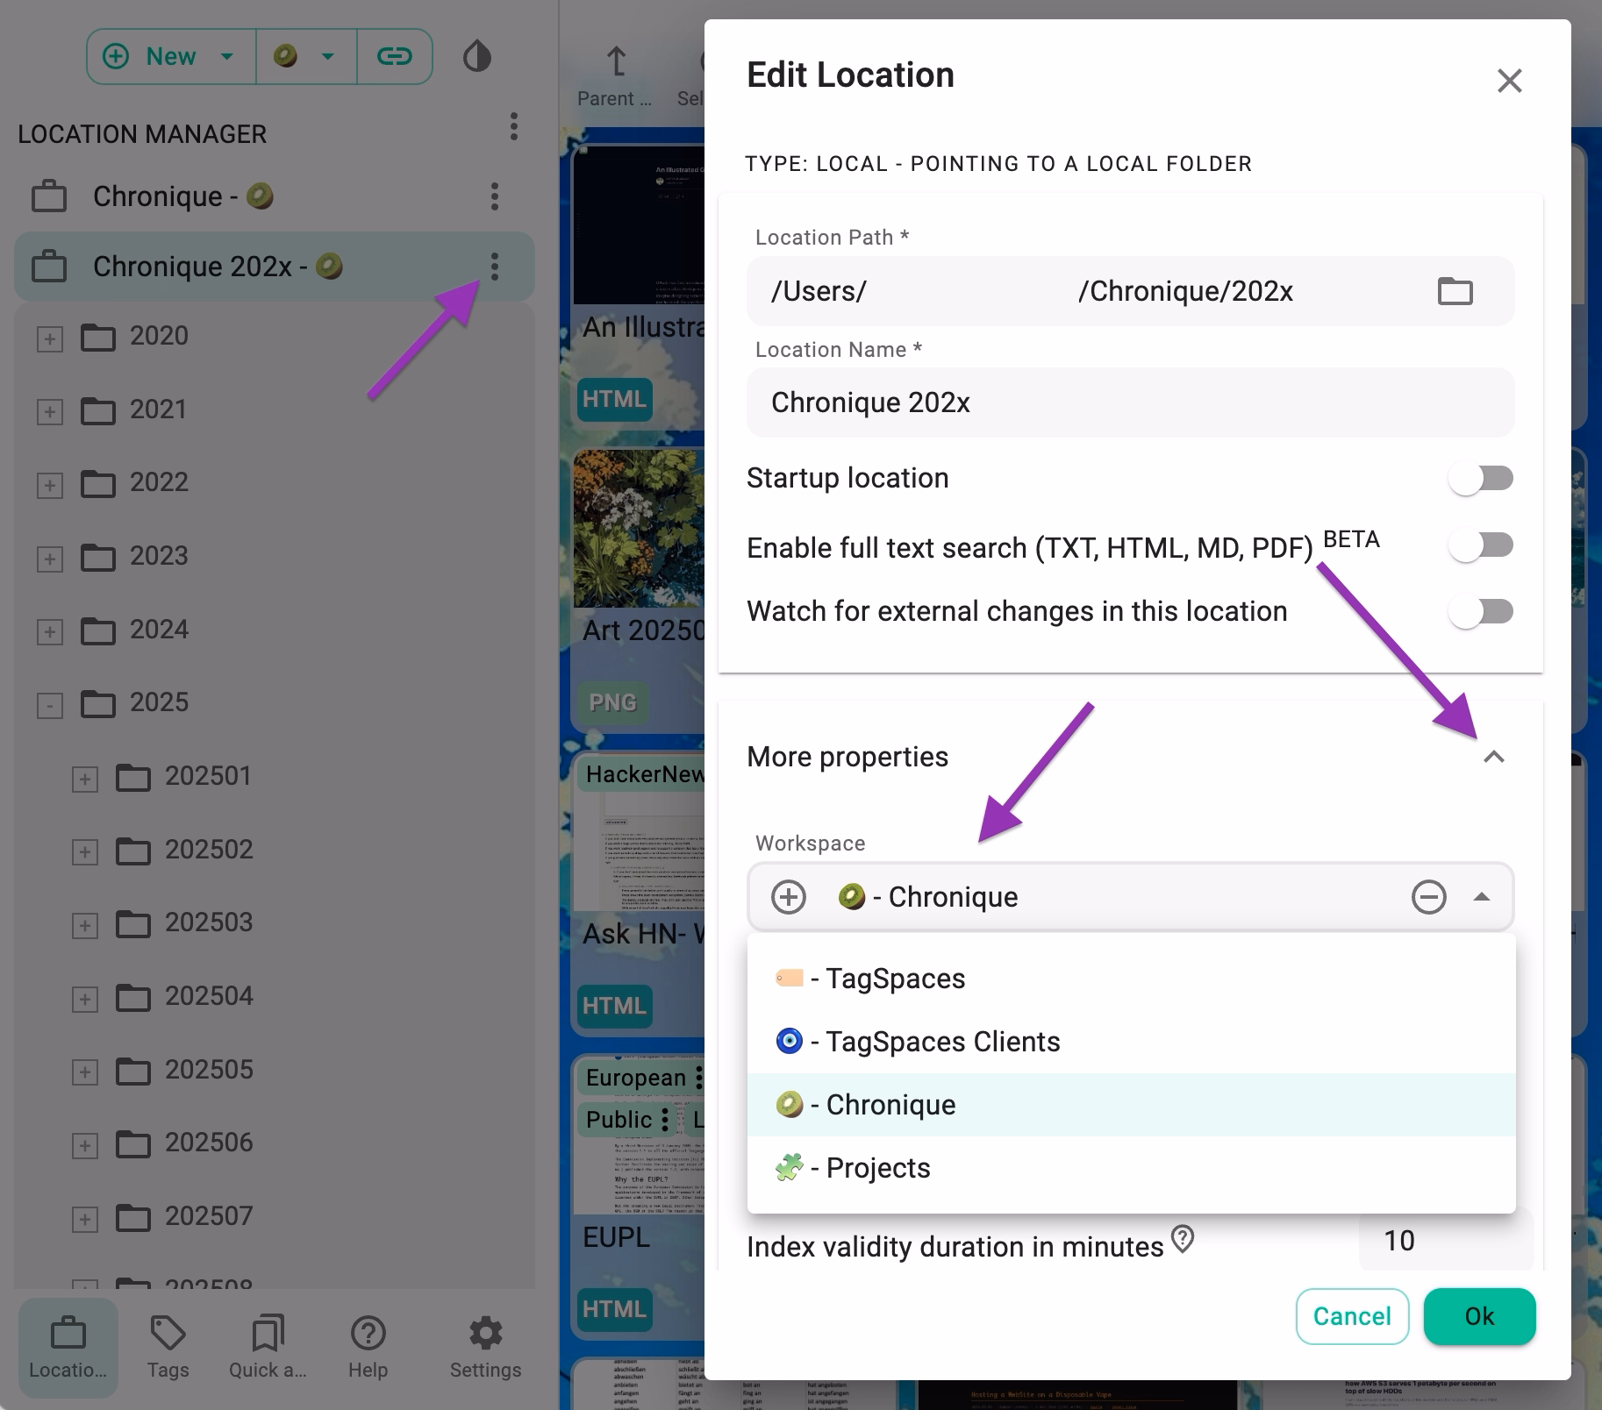The height and width of the screenshot is (1410, 1602).
Task: Click the Location Name input field
Action: click(x=1130, y=402)
